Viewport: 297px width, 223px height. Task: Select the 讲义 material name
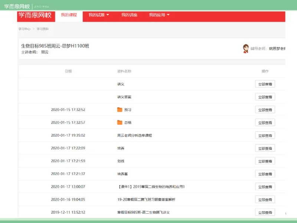121,84
